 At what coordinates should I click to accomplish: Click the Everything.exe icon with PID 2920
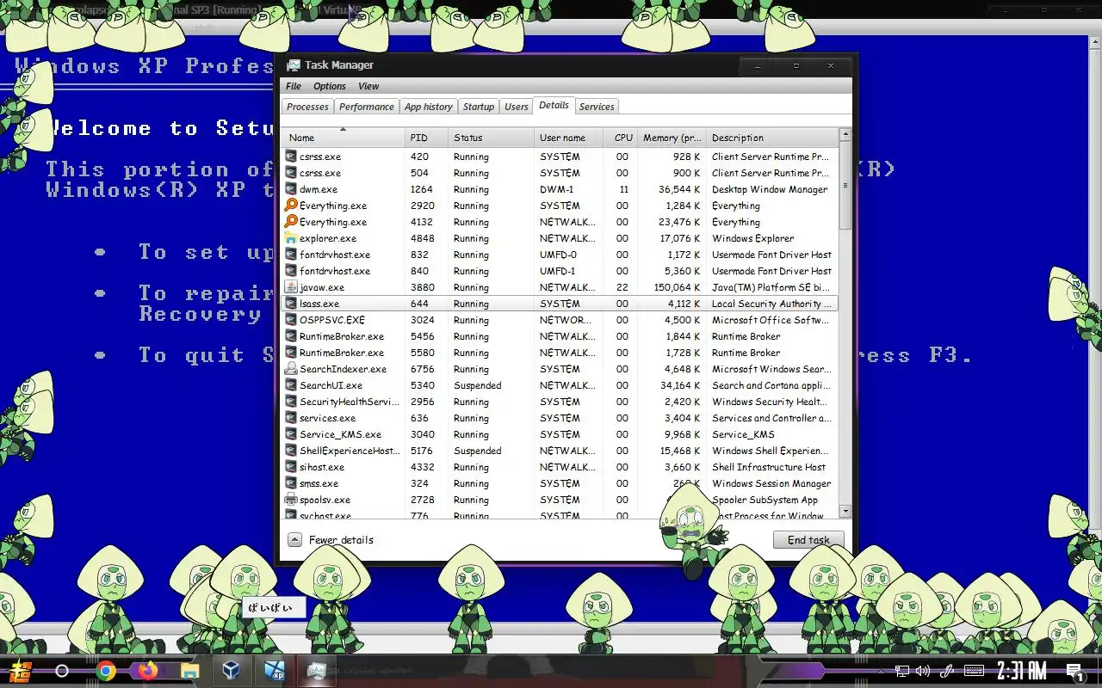coord(291,206)
